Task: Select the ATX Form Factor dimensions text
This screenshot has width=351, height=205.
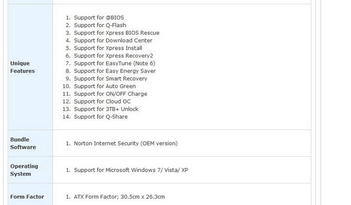Action: click(119, 197)
